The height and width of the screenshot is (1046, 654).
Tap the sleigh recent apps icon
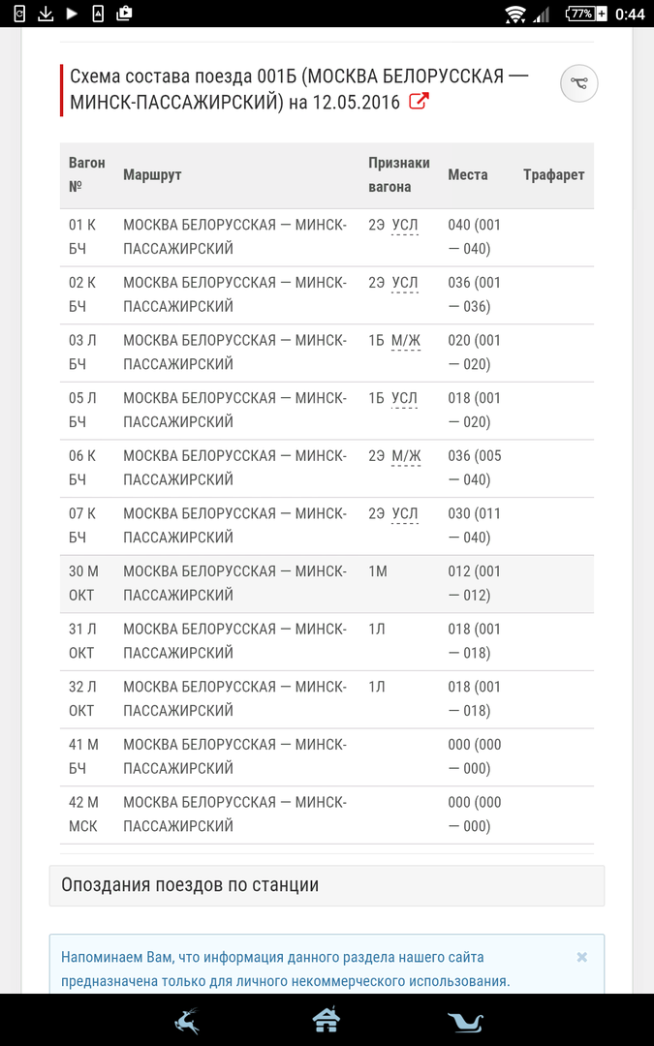point(465,1020)
